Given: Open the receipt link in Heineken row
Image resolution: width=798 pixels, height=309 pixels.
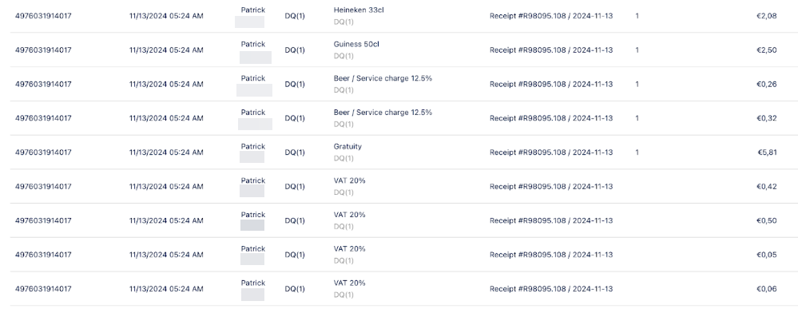Looking at the screenshot, I should tap(551, 16).
